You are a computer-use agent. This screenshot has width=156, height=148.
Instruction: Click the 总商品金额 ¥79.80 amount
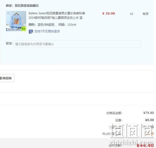(x=149, y=113)
